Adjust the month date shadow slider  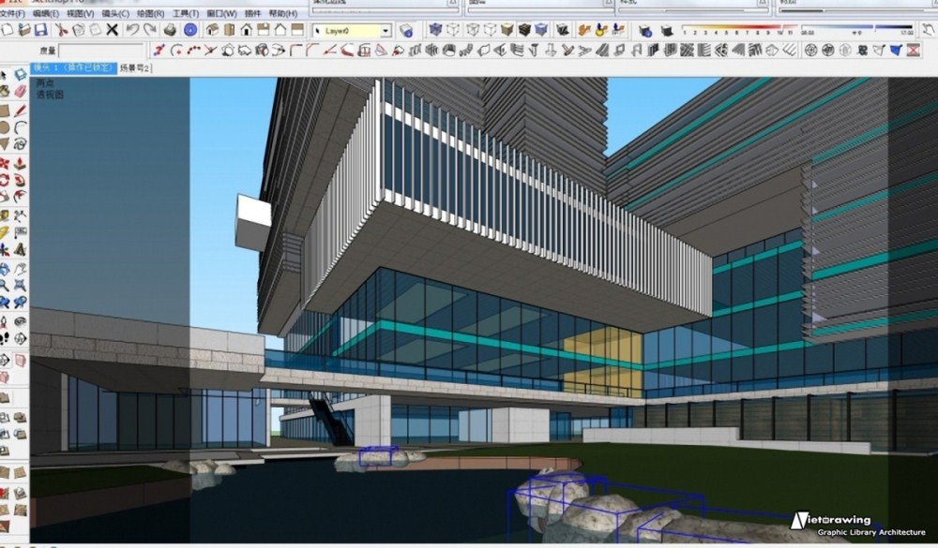[x=738, y=27]
